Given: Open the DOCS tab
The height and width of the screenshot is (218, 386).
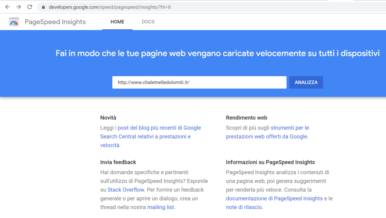Looking at the screenshot, I should [148, 22].
